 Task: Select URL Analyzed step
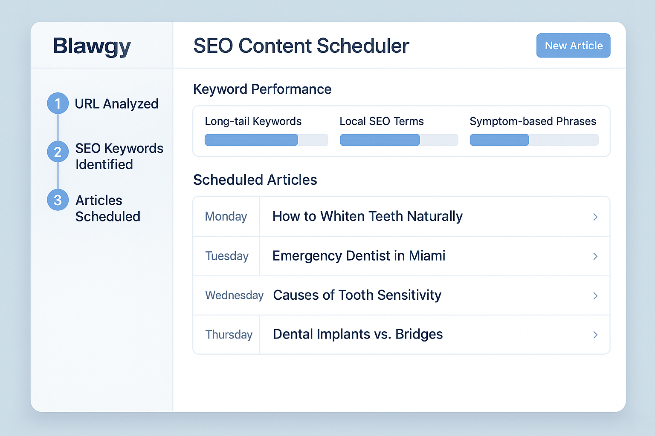pyautogui.click(x=116, y=104)
